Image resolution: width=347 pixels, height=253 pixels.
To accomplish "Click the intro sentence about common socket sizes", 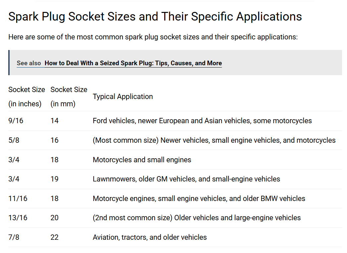I will click(x=153, y=37).
